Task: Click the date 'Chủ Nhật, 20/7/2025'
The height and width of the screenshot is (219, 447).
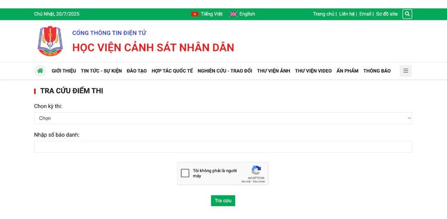Action: (57, 14)
